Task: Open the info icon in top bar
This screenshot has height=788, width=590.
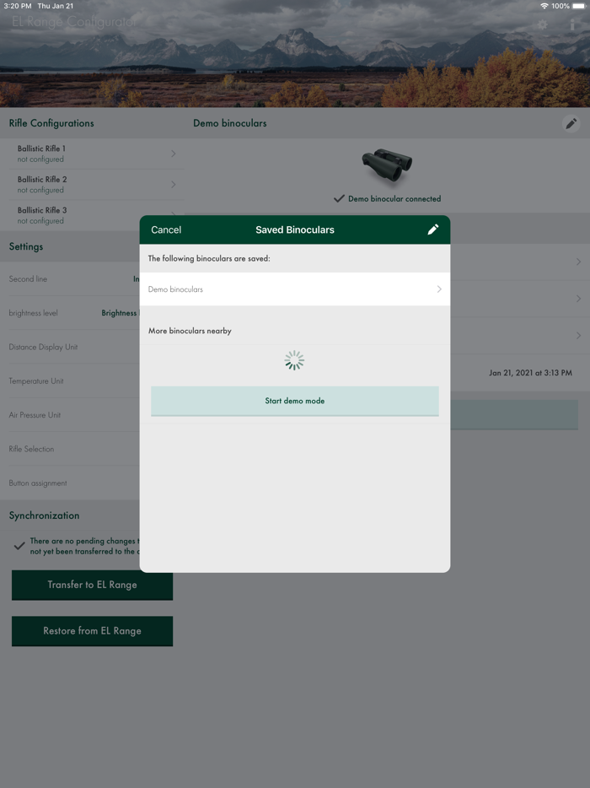Action: (572, 24)
